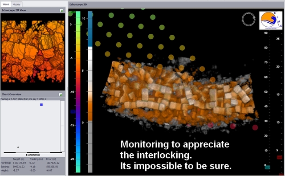Click the blue indicator beside depth color bar
The image size is (285, 176).
pyautogui.click(x=73, y=112)
